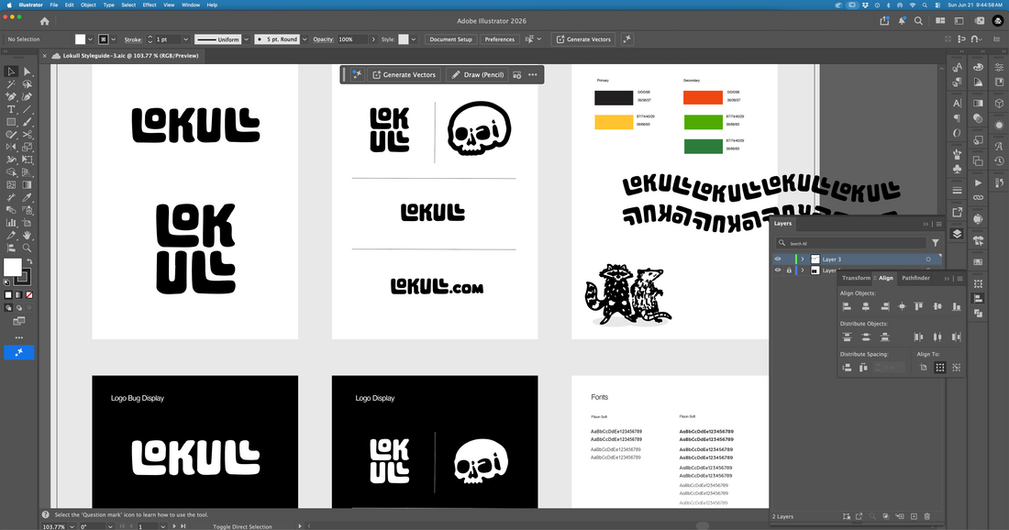Toggle visibility eye of the locked layer
Image resolution: width=1009 pixels, height=530 pixels.
click(x=778, y=271)
